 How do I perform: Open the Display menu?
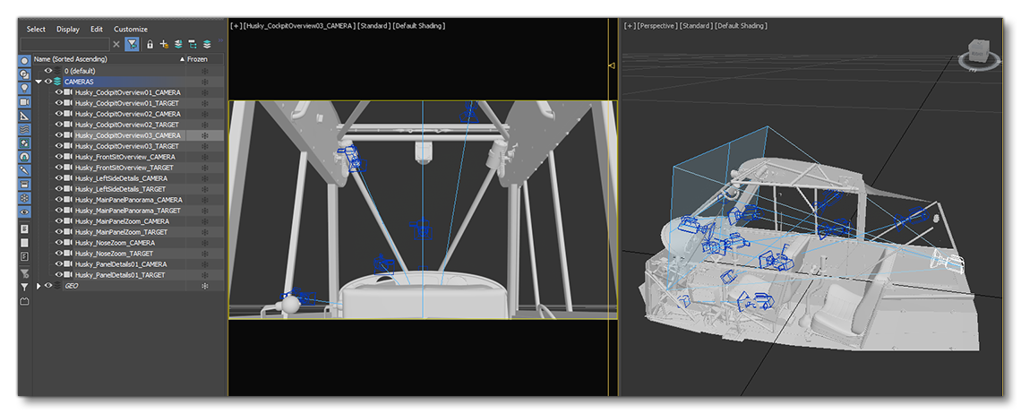tap(68, 30)
